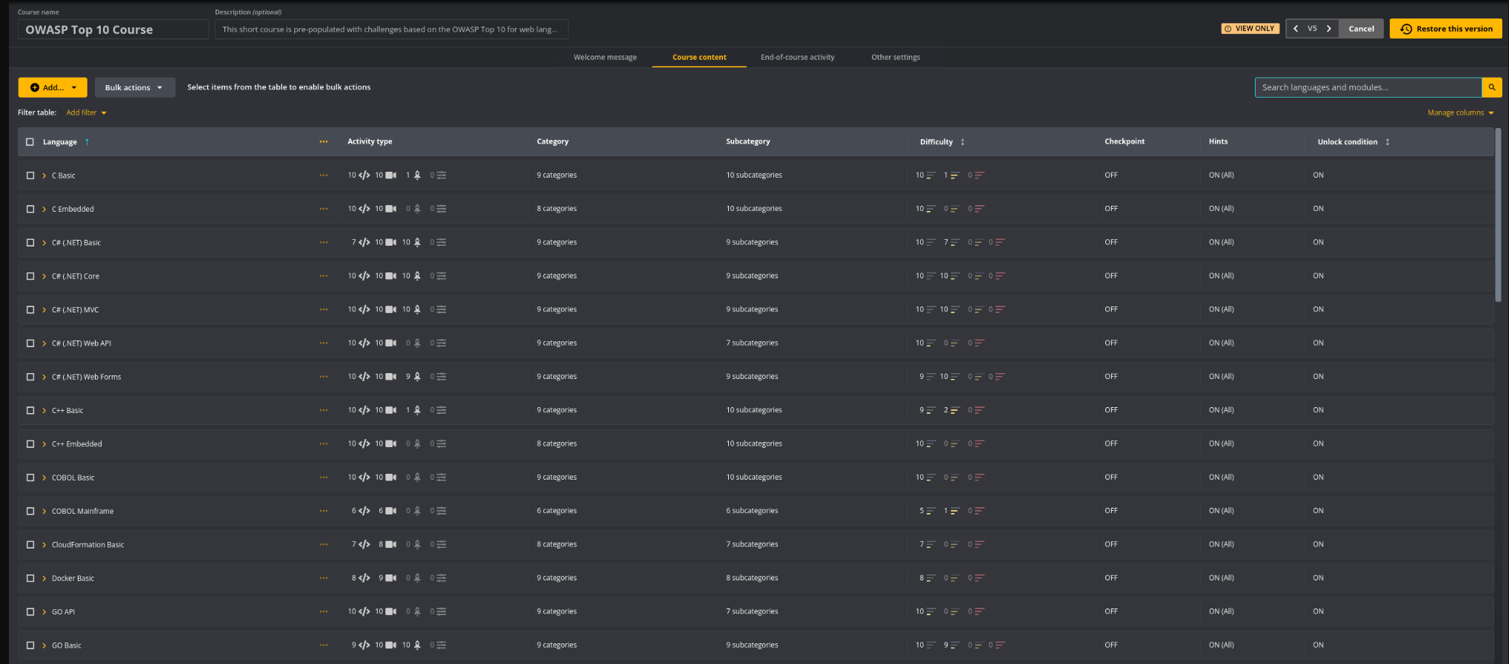Image resolution: width=1509 pixels, height=664 pixels.
Task: Click the Description input field
Action: click(391, 30)
